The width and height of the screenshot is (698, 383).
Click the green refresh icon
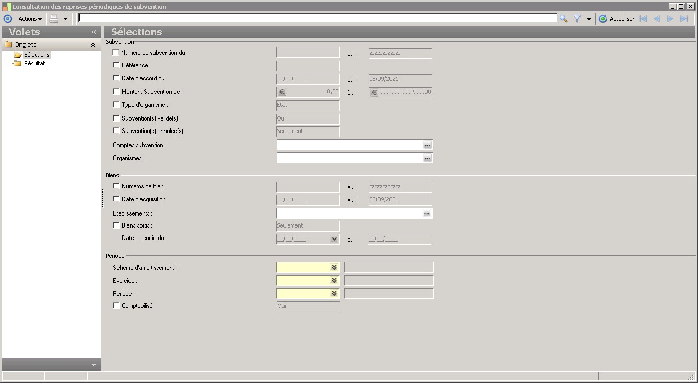click(603, 19)
